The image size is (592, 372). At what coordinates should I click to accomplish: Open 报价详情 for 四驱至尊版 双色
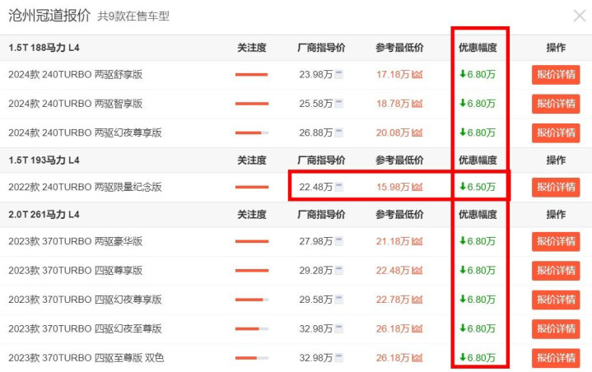pos(556,358)
